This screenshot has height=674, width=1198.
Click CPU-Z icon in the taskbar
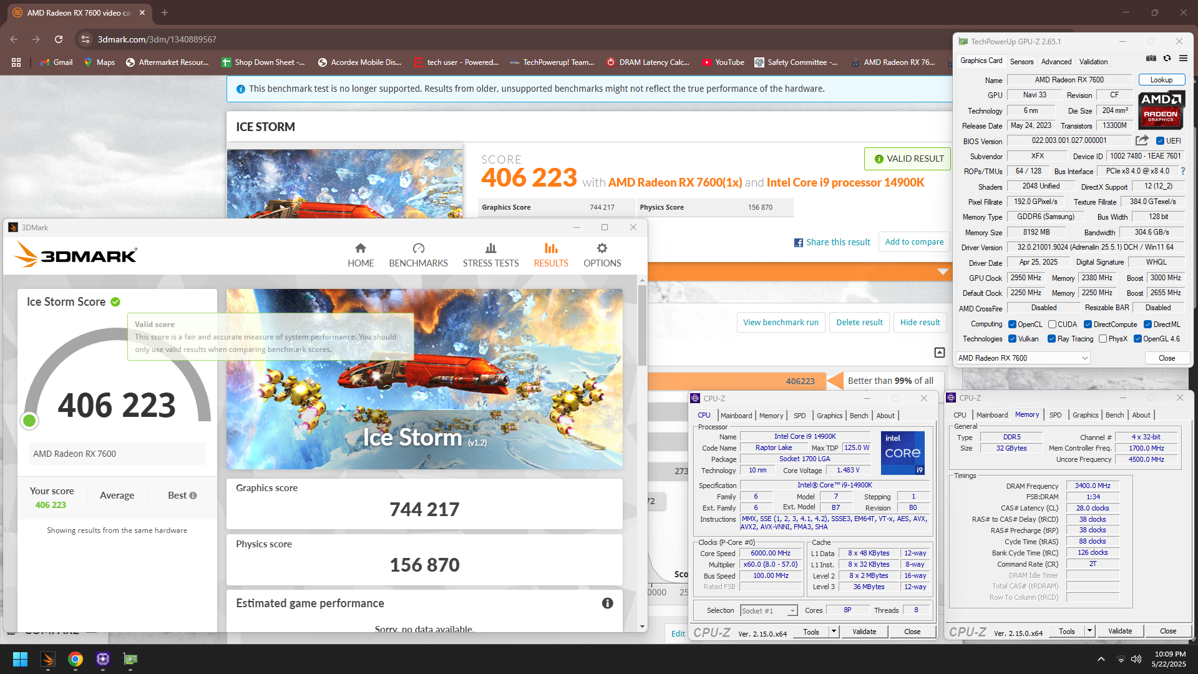coord(103,659)
